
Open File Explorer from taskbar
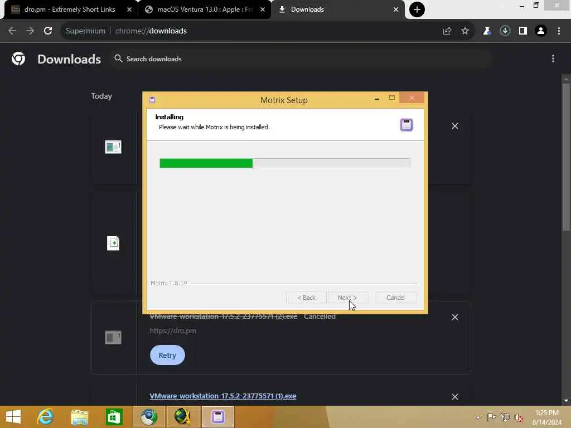(79, 417)
